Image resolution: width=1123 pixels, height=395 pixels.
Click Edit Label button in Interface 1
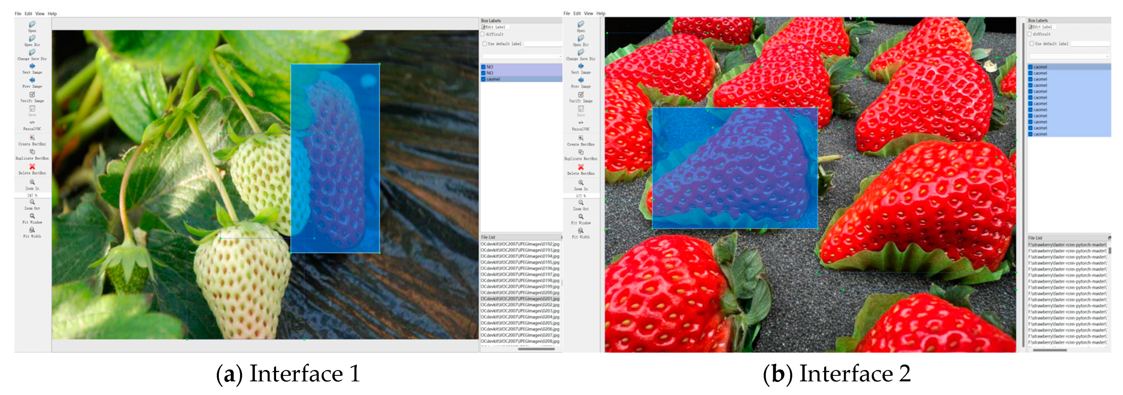[x=495, y=27]
